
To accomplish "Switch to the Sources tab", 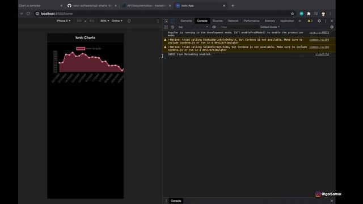I will tap(218, 21).
